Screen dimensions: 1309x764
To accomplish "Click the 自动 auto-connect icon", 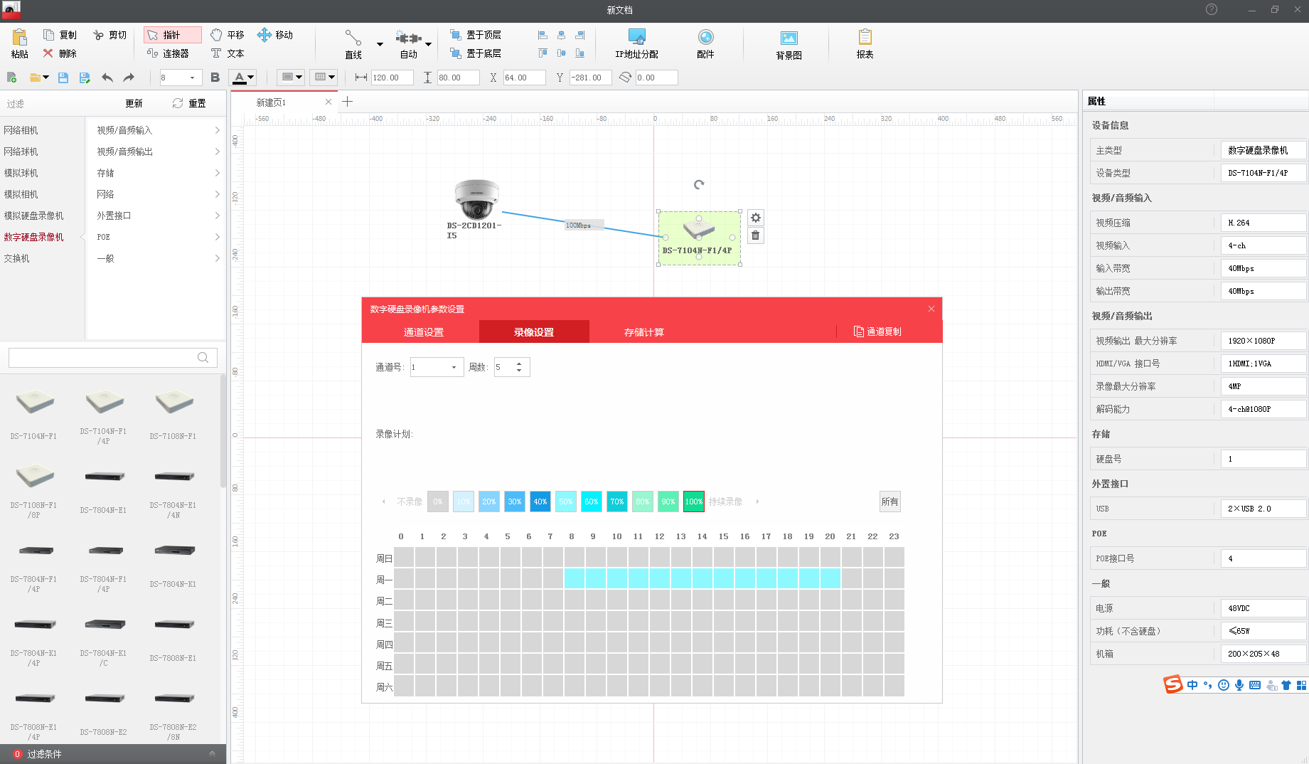I will point(408,38).
